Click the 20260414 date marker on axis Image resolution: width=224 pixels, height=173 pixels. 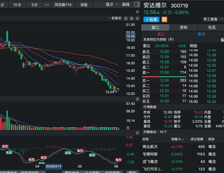[x=54, y=166]
